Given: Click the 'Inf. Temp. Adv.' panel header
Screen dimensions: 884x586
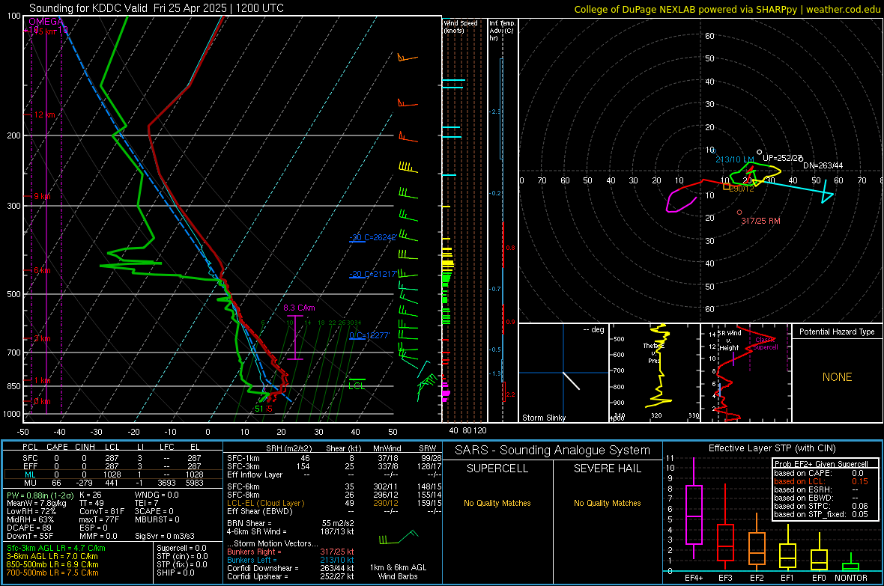Looking at the screenshot, I should pyautogui.click(x=502, y=31).
